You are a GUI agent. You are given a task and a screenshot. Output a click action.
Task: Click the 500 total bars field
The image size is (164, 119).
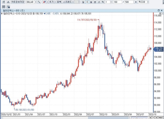tap(129, 2)
